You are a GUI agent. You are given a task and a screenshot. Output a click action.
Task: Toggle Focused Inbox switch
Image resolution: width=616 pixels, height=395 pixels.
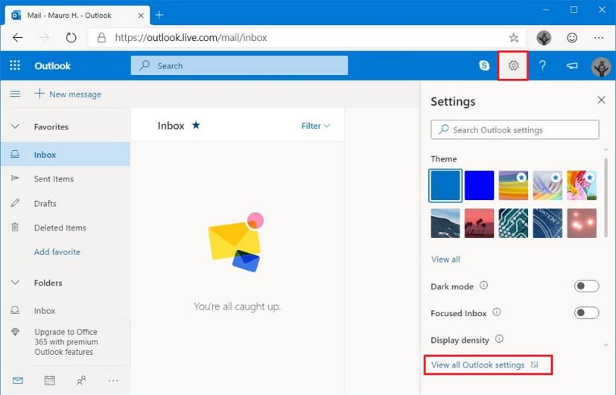586,312
